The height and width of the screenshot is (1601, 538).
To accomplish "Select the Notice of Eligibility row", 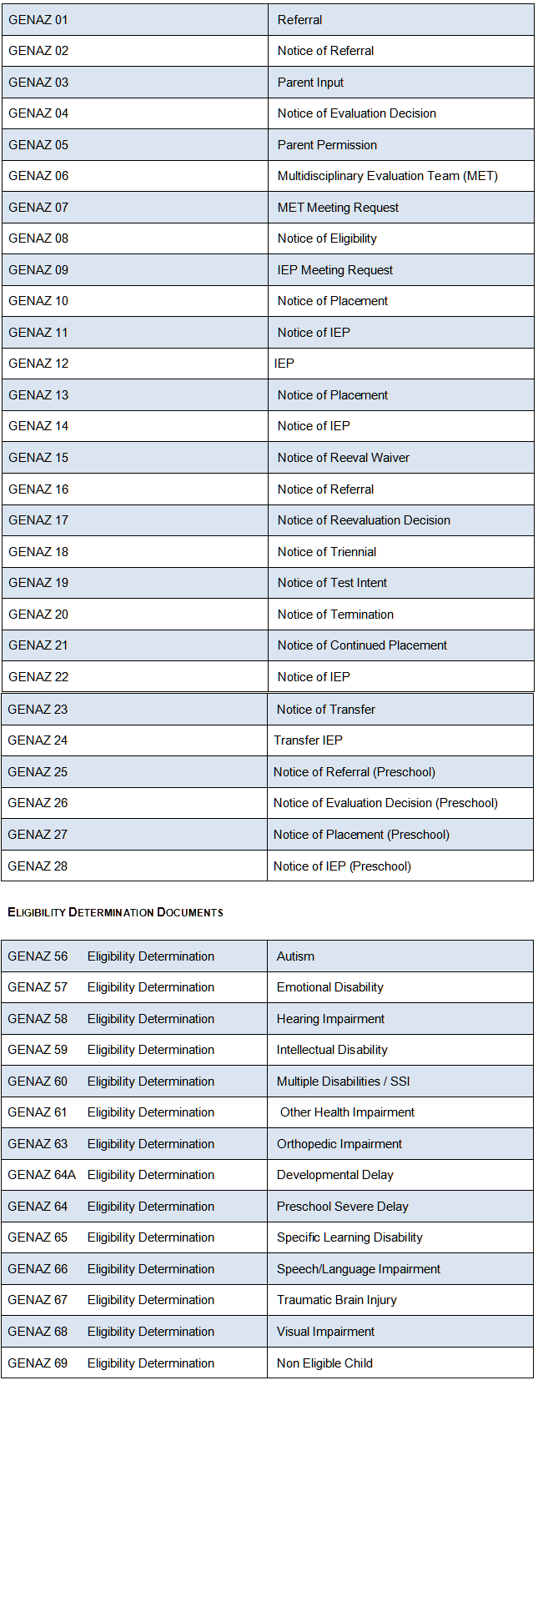I will coord(327,238).
